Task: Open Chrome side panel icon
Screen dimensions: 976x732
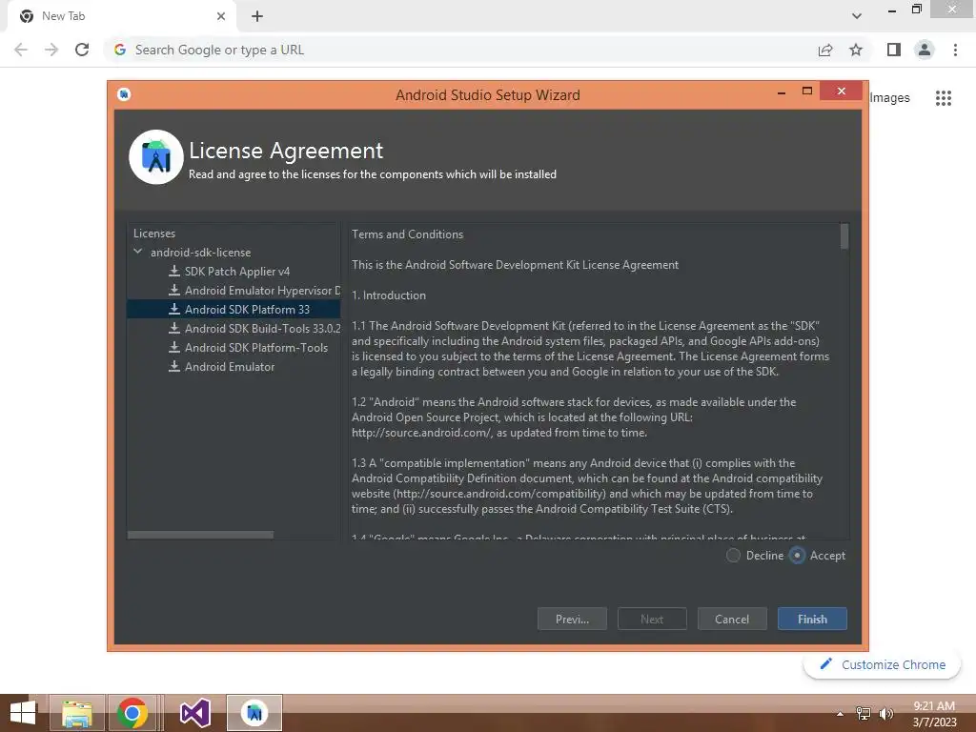Action: click(x=894, y=50)
